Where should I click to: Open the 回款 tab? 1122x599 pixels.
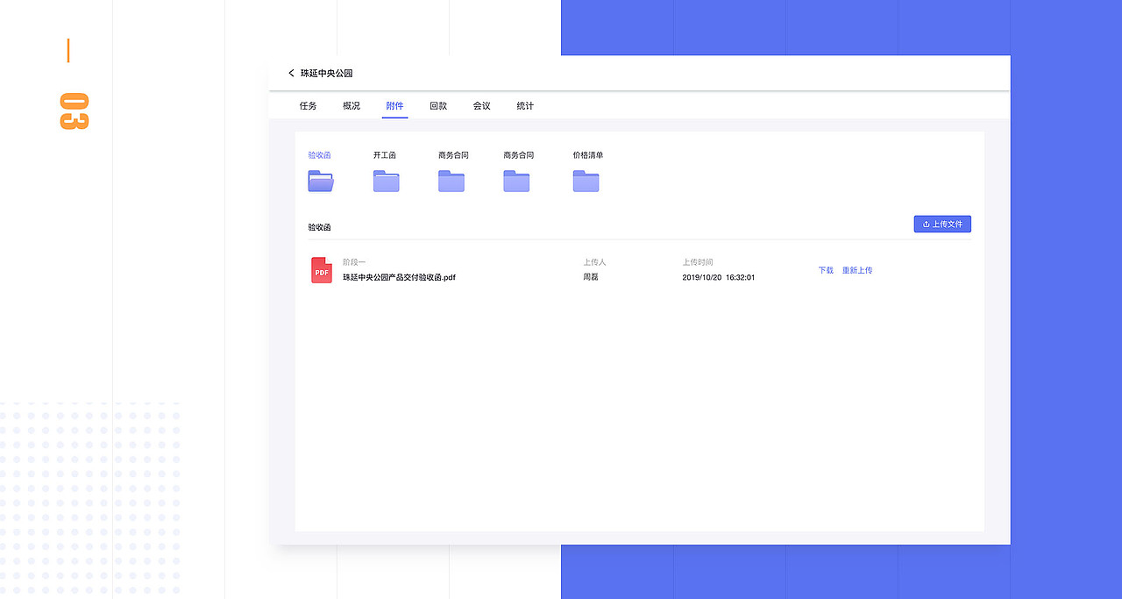(x=438, y=106)
